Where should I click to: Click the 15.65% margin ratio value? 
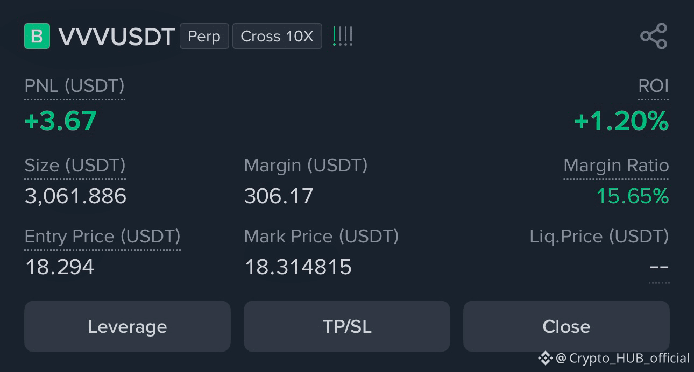(x=633, y=196)
